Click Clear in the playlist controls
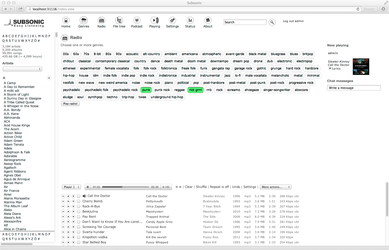Screen dimensions: 389x250 [189, 187]
